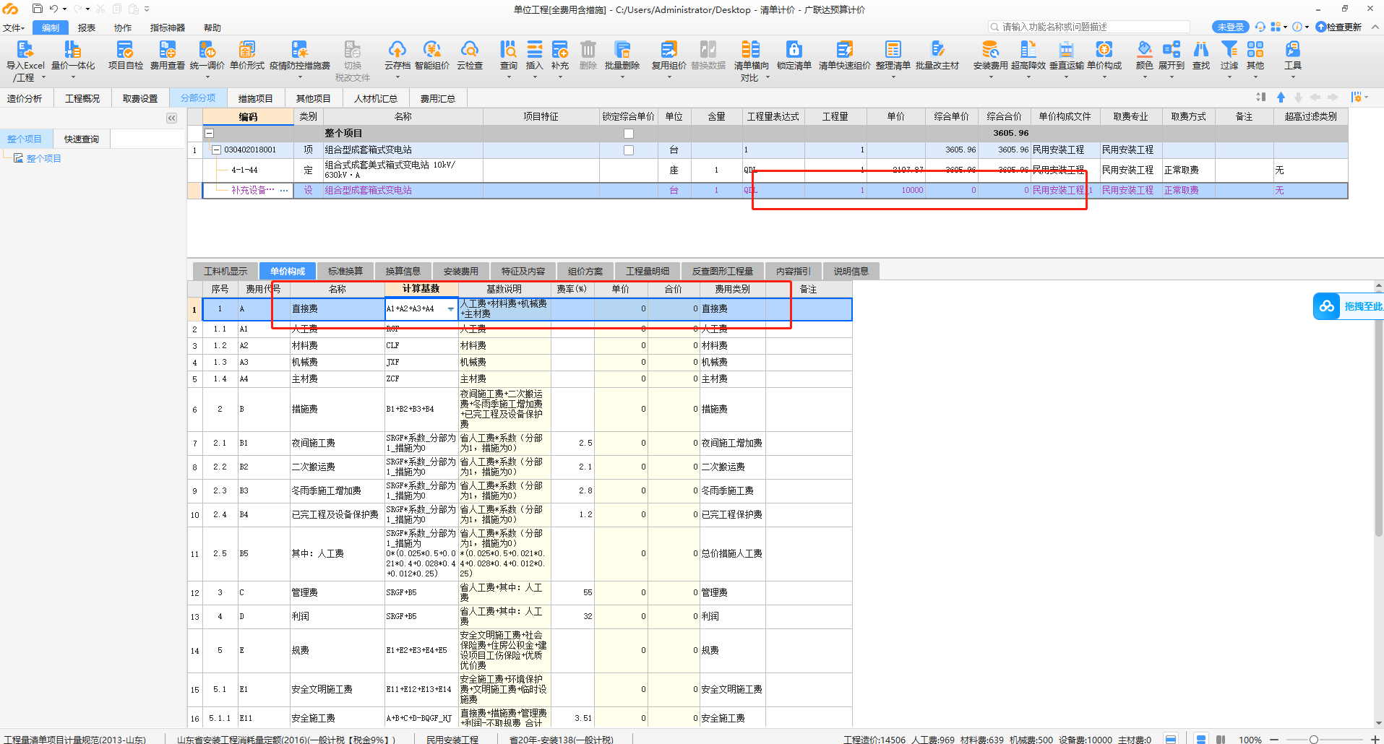Click the 统一调价 icon
The image size is (1384, 744).
point(207,49)
